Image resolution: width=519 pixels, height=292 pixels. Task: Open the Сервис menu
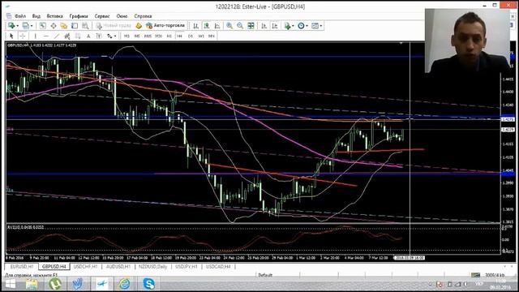[x=102, y=16]
